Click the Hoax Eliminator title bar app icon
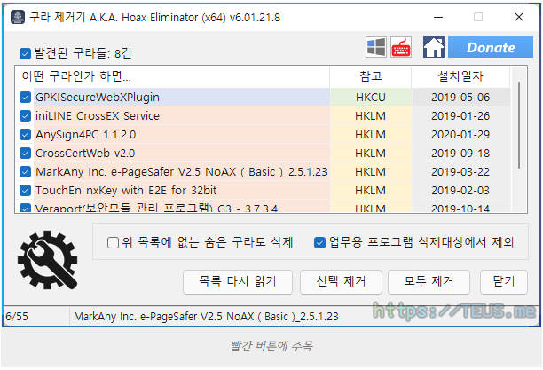Viewport: 543px width, 370px height. 18,17
